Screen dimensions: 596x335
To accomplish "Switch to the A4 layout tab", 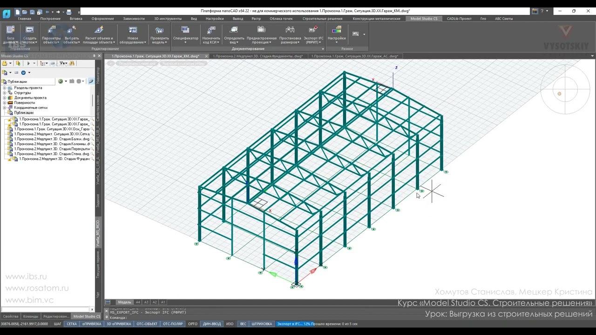I will tap(138, 302).
